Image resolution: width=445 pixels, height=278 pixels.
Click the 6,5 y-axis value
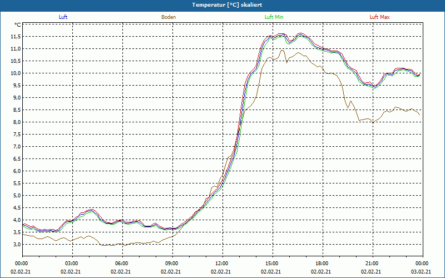click(x=17, y=159)
